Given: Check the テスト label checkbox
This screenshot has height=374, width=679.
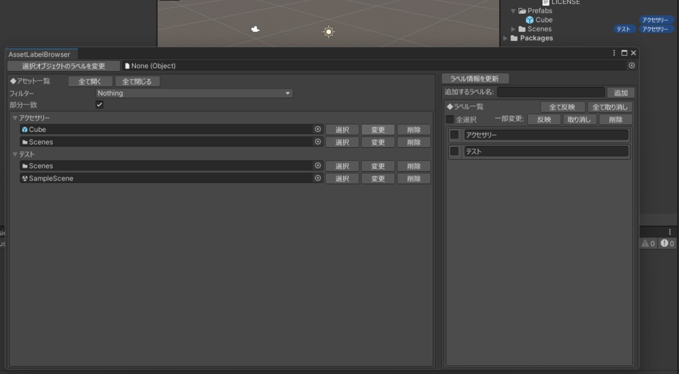Looking at the screenshot, I should [454, 151].
